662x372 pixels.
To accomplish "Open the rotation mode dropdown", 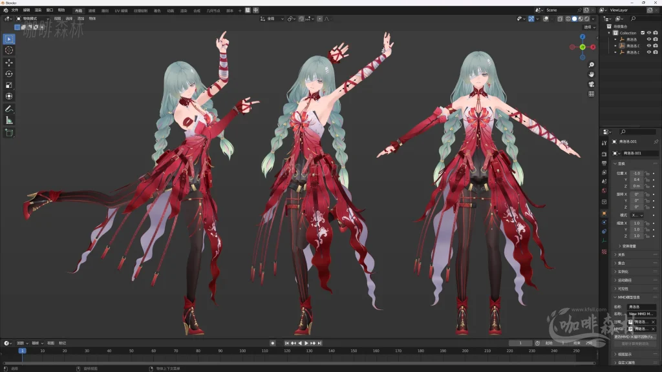I will 637,215.
